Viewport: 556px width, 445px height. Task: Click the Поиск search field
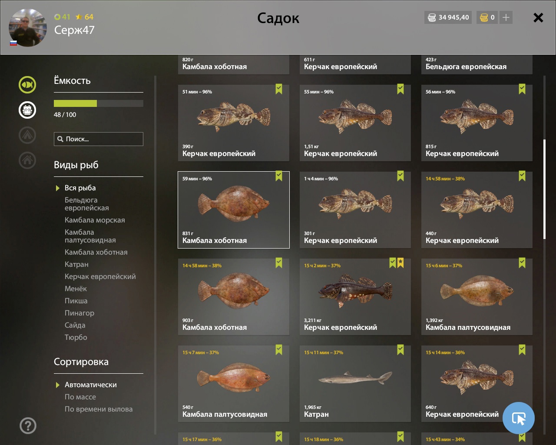[x=99, y=139]
